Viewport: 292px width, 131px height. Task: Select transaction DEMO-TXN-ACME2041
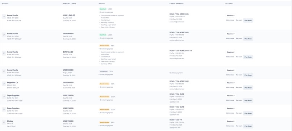tap(179, 14)
